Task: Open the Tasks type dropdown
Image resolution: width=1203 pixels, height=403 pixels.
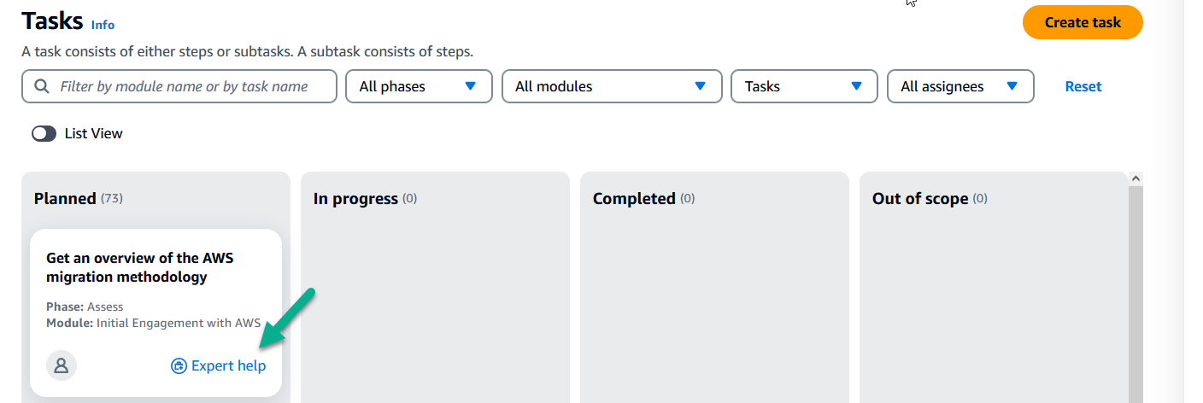Action: tap(804, 86)
